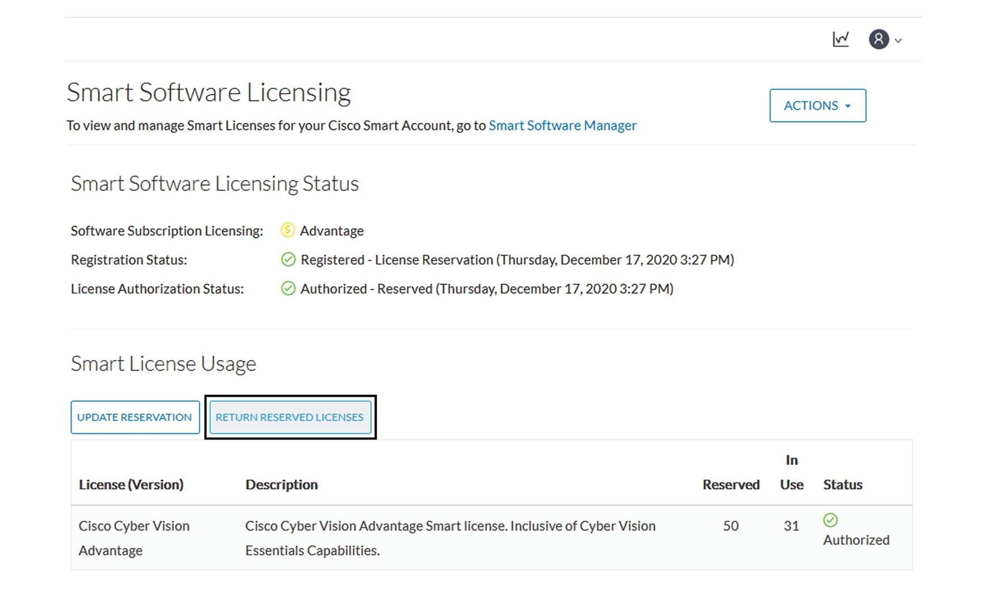
Task: Click the Registered - License Reservation status text
Action: [517, 260]
